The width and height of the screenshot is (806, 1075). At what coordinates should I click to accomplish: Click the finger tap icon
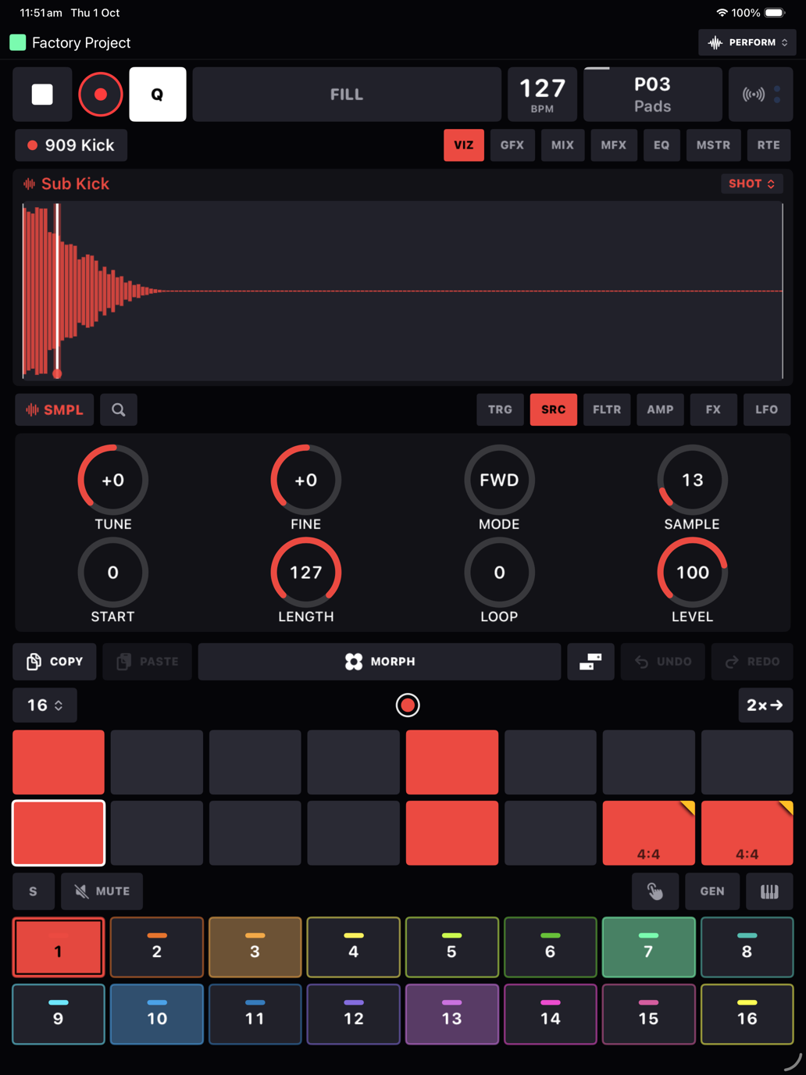click(655, 891)
